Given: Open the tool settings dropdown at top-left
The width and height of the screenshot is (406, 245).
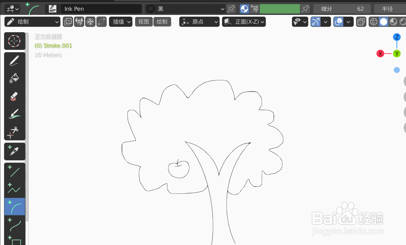Looking at the screenshot, I should tap(13, 9).
